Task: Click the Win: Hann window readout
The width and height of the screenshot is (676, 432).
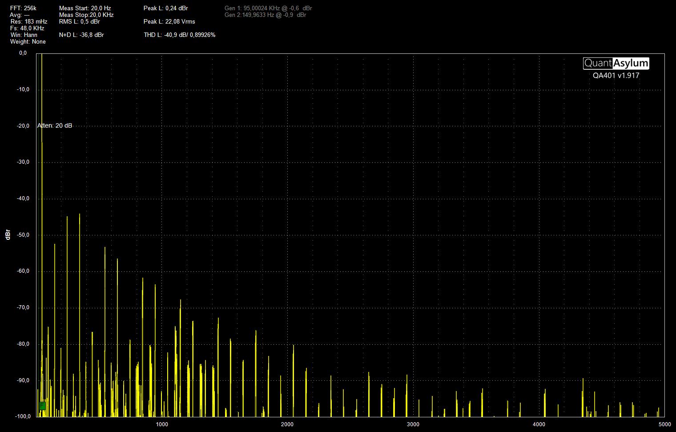Action: pyautogui.click(x=24, y=35)
